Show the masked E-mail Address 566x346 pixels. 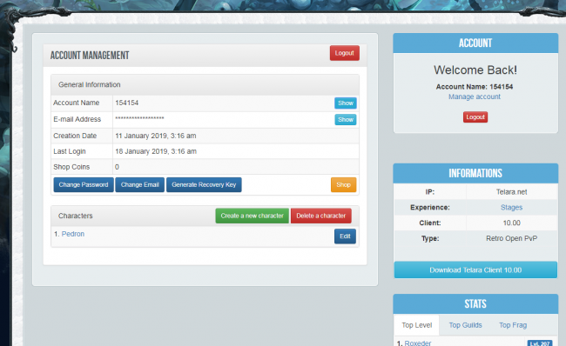click(346, 120)
